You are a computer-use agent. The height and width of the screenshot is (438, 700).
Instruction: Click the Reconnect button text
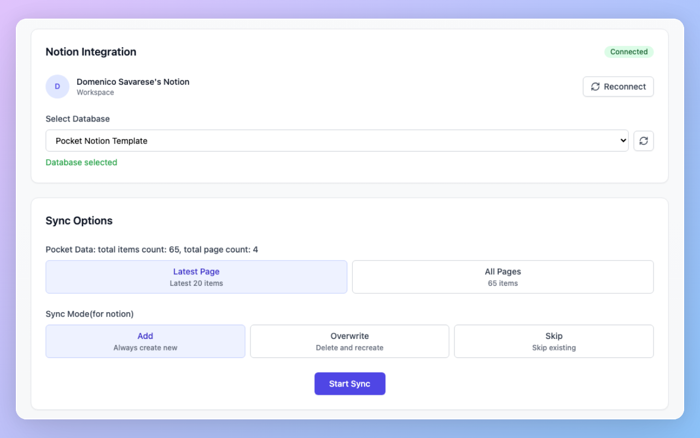[625, 87]
